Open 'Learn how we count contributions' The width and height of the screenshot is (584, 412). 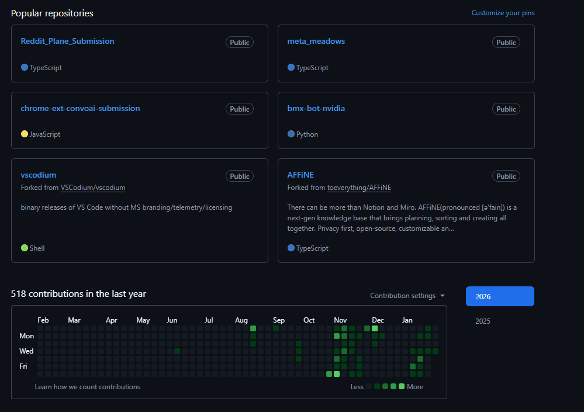pos(87,386)
